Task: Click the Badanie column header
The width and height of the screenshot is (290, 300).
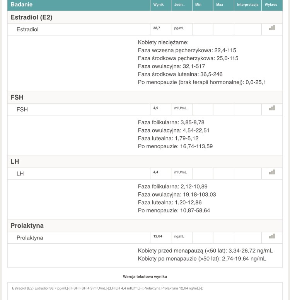Action: [x=22, y=5]
